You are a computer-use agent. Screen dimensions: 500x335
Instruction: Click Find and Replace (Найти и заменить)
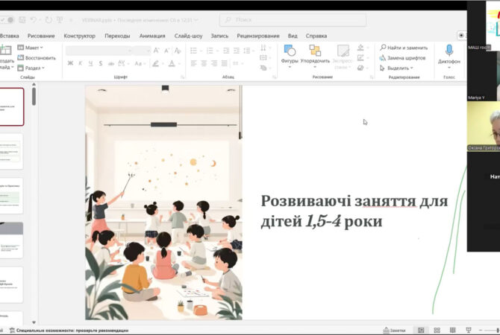tap(407, 48)
